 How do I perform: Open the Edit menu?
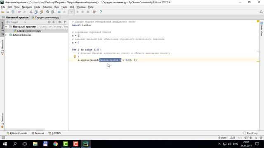point(9,7)
